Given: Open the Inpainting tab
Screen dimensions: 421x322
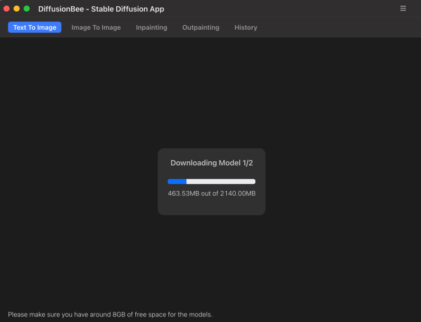Looking at the screenshot, I should point(152,28).
